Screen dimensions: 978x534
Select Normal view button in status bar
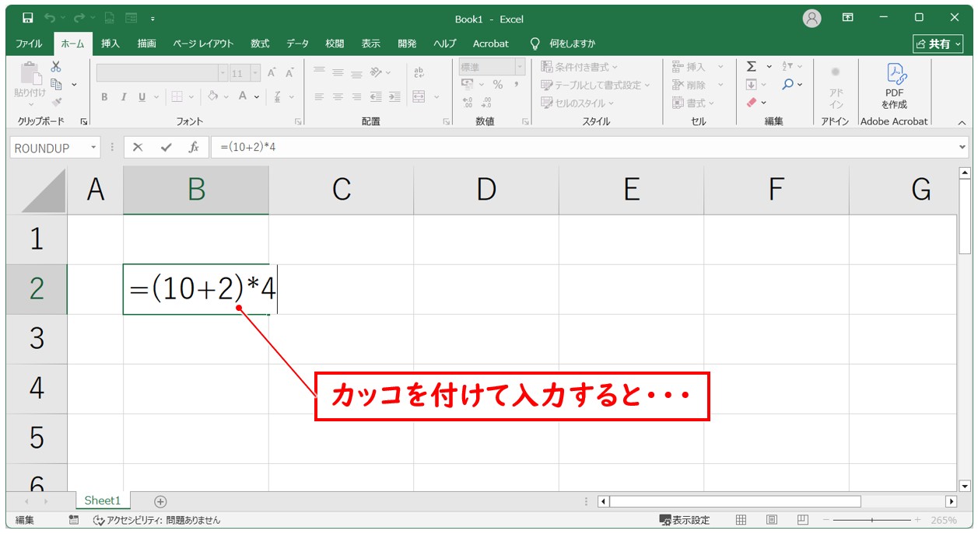coord(741,520)
